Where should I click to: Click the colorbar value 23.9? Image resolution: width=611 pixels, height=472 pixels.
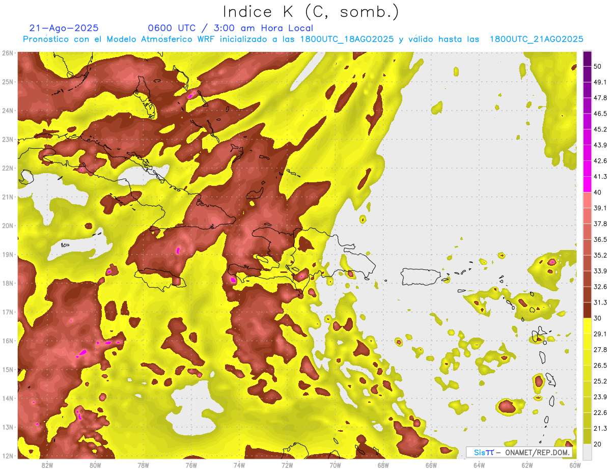pyautogui.click(x=601, y=398)
